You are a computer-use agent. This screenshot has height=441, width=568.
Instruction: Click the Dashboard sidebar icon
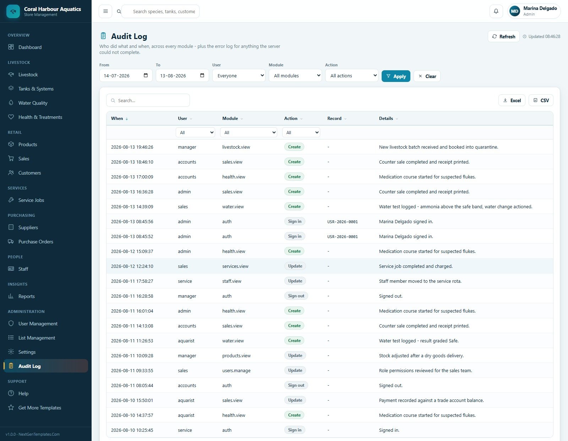[x=11, y=47]
